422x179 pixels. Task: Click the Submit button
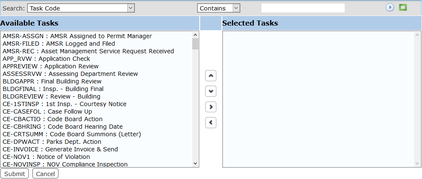15,174
